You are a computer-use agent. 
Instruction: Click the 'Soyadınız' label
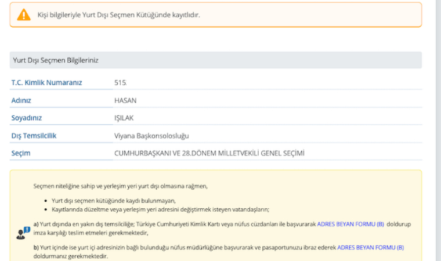point(27,118)
